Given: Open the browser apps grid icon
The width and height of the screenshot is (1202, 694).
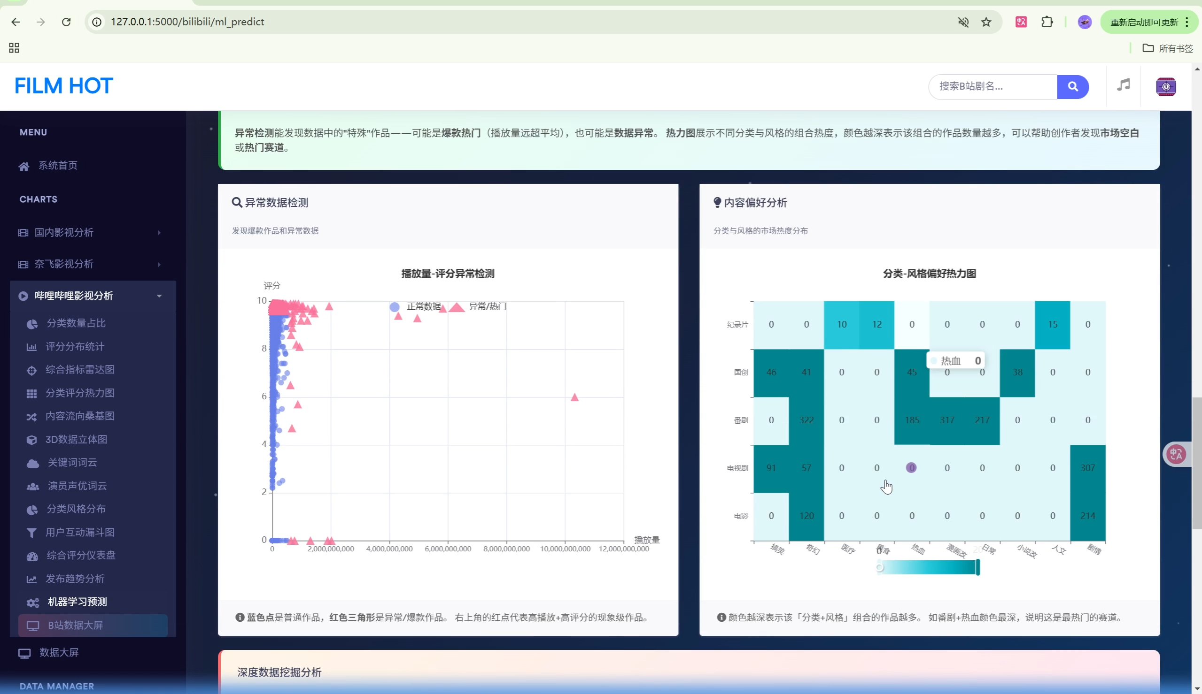Looking at the screenshot, I should (x=14, y=48).
